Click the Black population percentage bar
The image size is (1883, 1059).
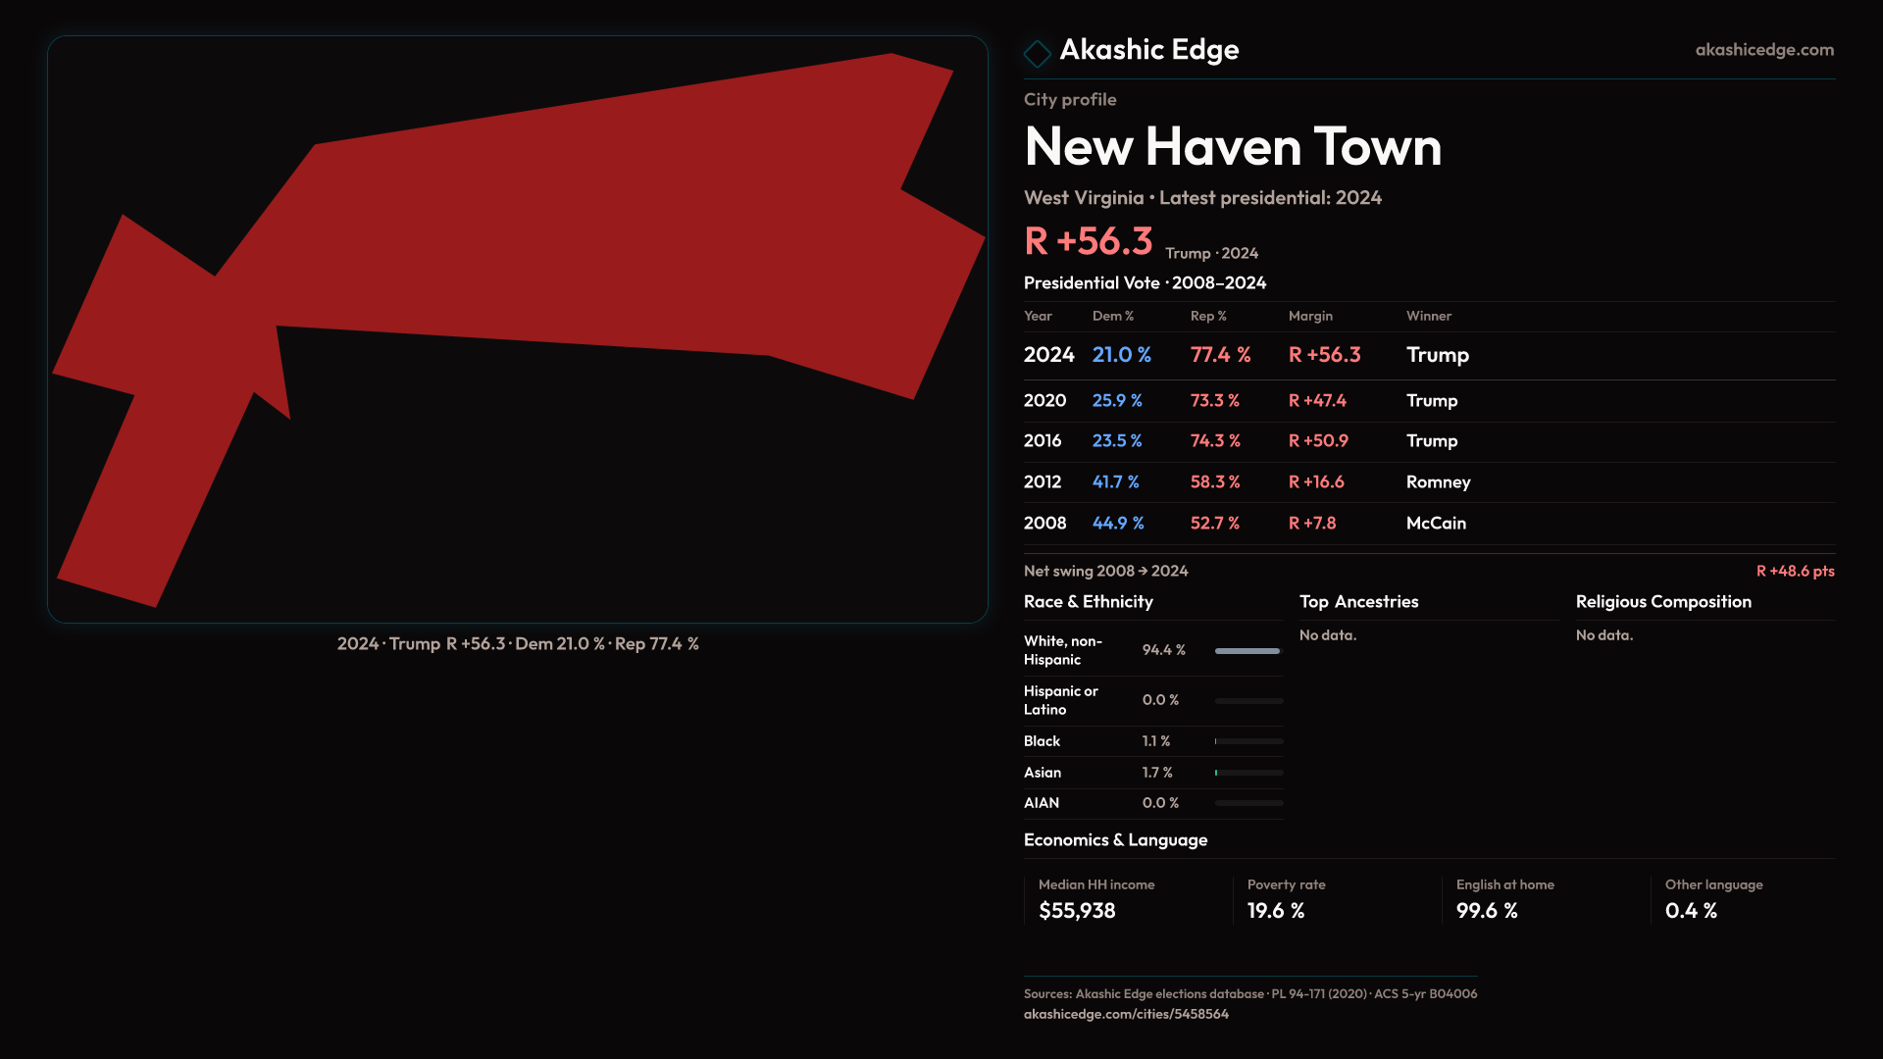coord(1247,741)
